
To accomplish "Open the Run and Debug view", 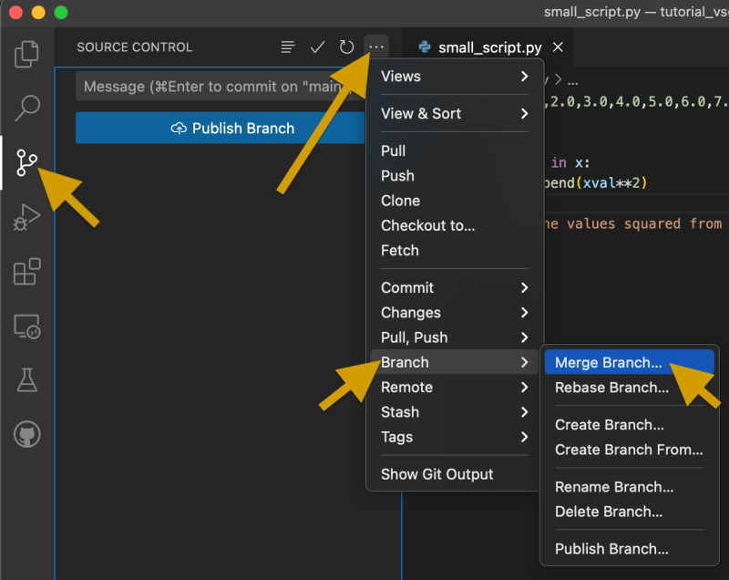I will click(26, 217).
